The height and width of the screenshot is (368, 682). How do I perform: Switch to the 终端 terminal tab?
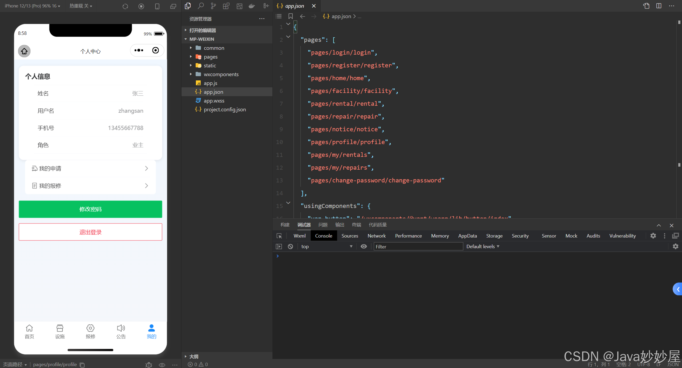pos(357,225)
